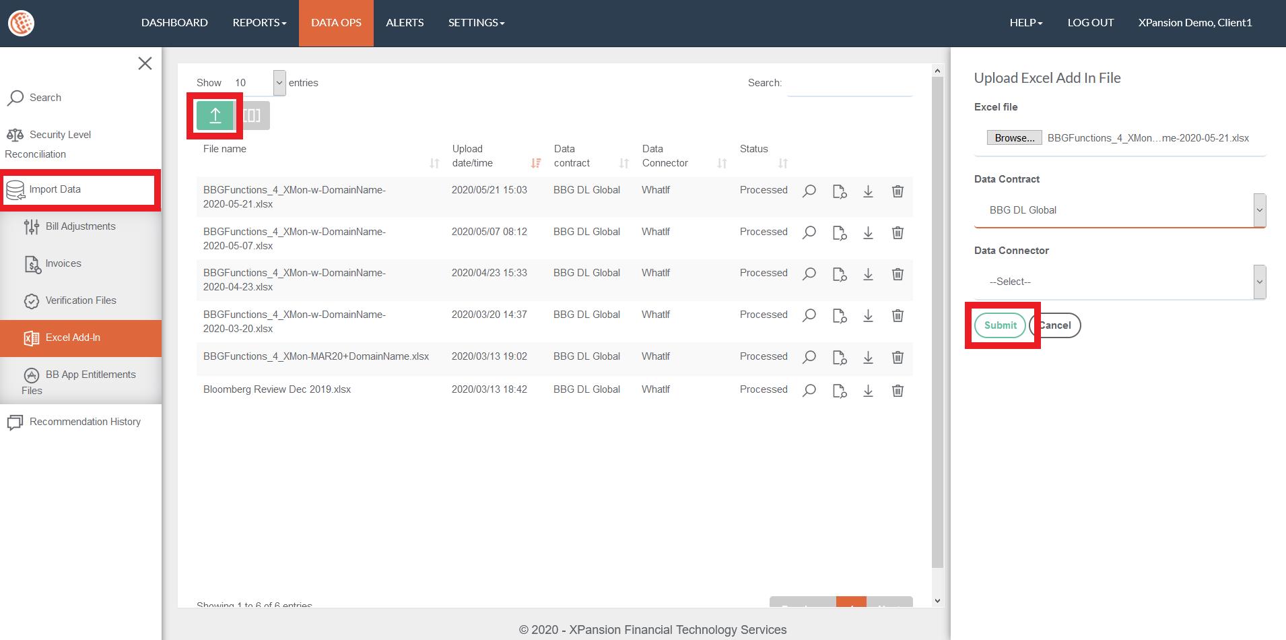
Task: Open the Reports menu
Action: [x=259, y=23]
